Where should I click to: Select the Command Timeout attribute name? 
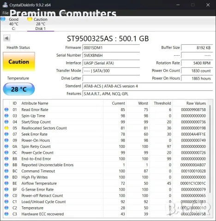[x=38, y=171]
